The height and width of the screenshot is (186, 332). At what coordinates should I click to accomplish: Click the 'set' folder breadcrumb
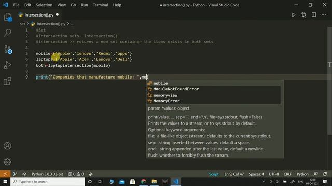pyautogui.click(x=22, y=24)
